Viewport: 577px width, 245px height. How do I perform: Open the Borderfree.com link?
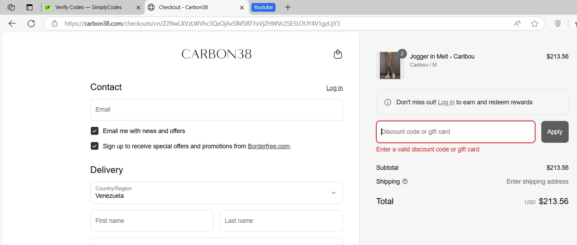point(268,146)
